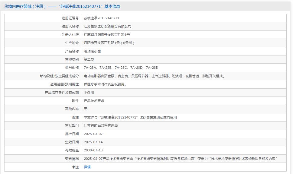
Task: Click the 备注 row content
Action: point(130,117)
